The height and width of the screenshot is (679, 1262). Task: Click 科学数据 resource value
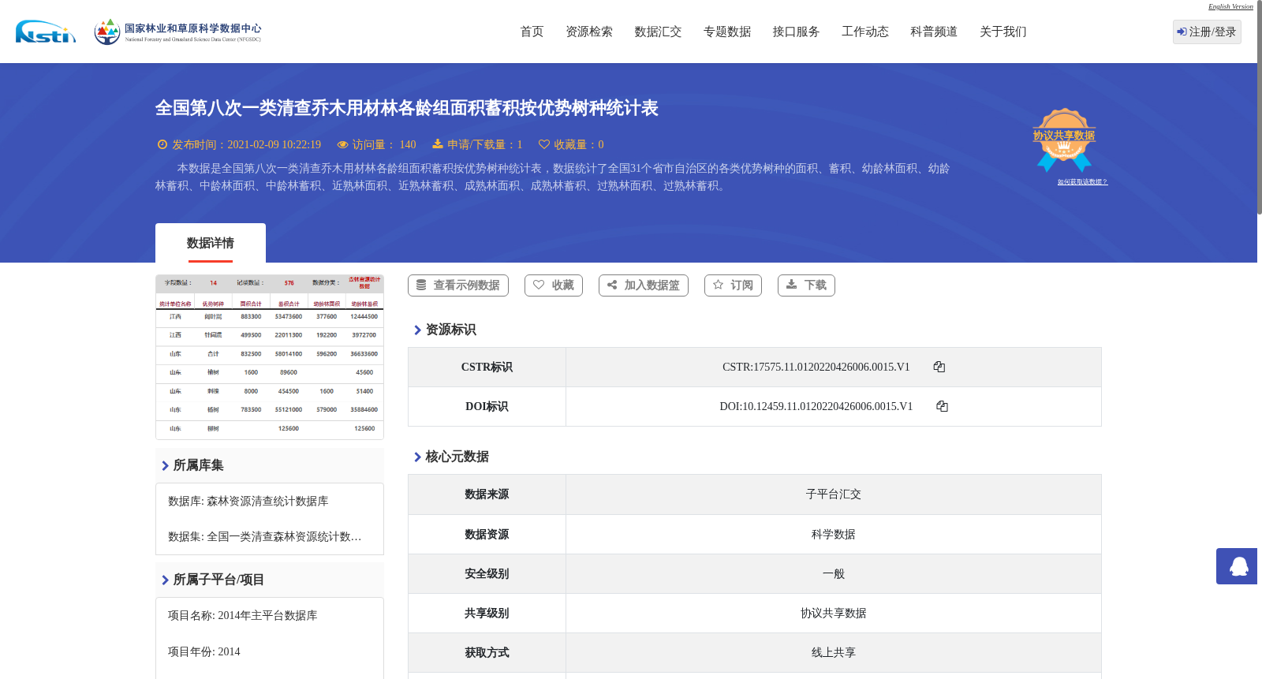(834, 535)
